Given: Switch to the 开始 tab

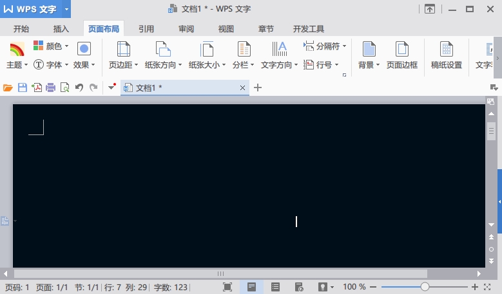Looking at the screenshot, I should pyautogui.click(x=21, y=29).
